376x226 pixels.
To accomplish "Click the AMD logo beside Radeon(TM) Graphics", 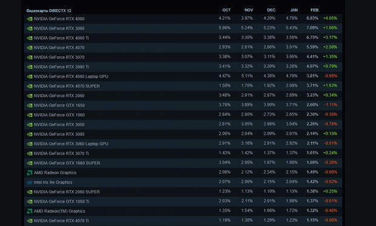I will pos(30,211).
